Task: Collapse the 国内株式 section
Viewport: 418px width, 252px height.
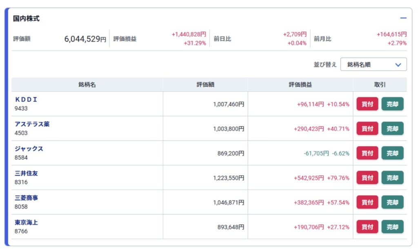Action: click(x=403, y=18)
